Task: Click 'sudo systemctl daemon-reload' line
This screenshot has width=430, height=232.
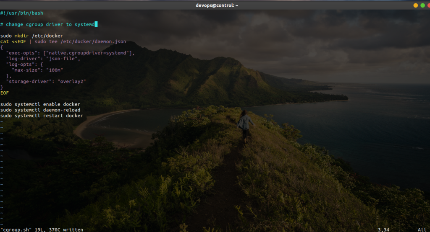Action: tap(40, 110)
